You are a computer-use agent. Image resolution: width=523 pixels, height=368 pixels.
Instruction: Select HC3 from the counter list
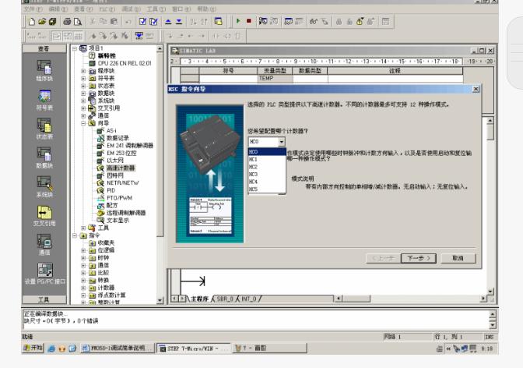(253, 174)
